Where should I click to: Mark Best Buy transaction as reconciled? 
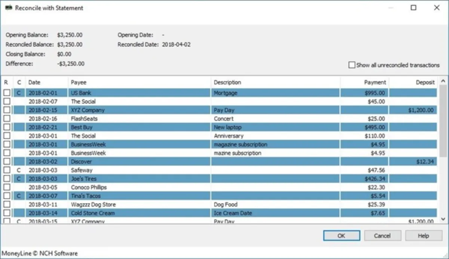coord(7,127)
